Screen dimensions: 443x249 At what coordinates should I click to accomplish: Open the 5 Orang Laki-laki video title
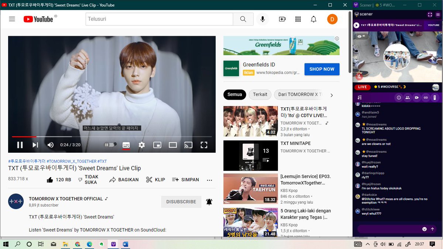pos(306,214)
